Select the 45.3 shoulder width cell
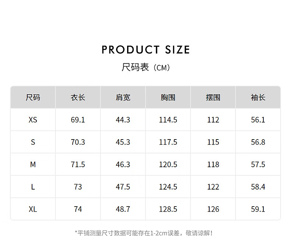291x236 pixels. coord(123,142)
